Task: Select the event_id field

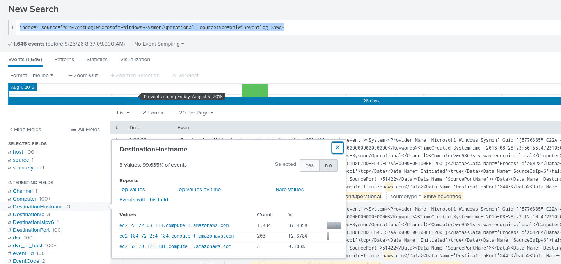Action: [x=23, y=253]
